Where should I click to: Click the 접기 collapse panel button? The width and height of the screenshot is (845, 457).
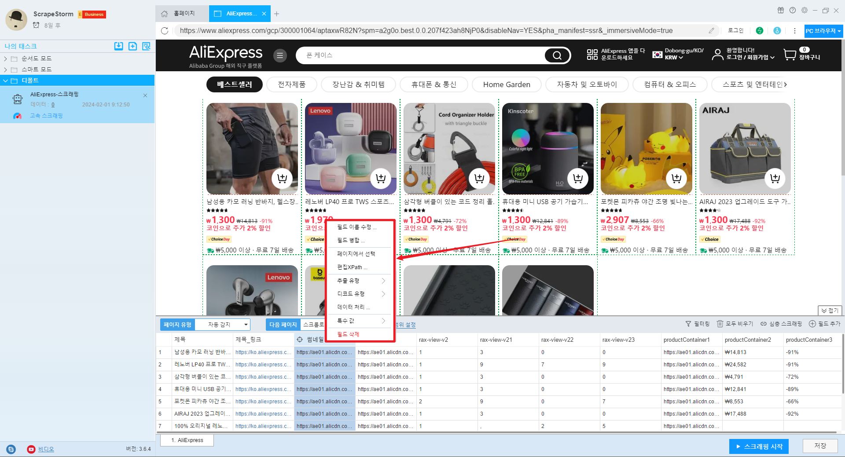click(x=830, y=311)
